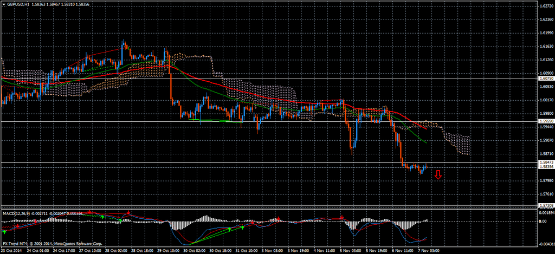Click the 29 Oct 10:00 time axis label
The image size is (555, 254).
169,250
